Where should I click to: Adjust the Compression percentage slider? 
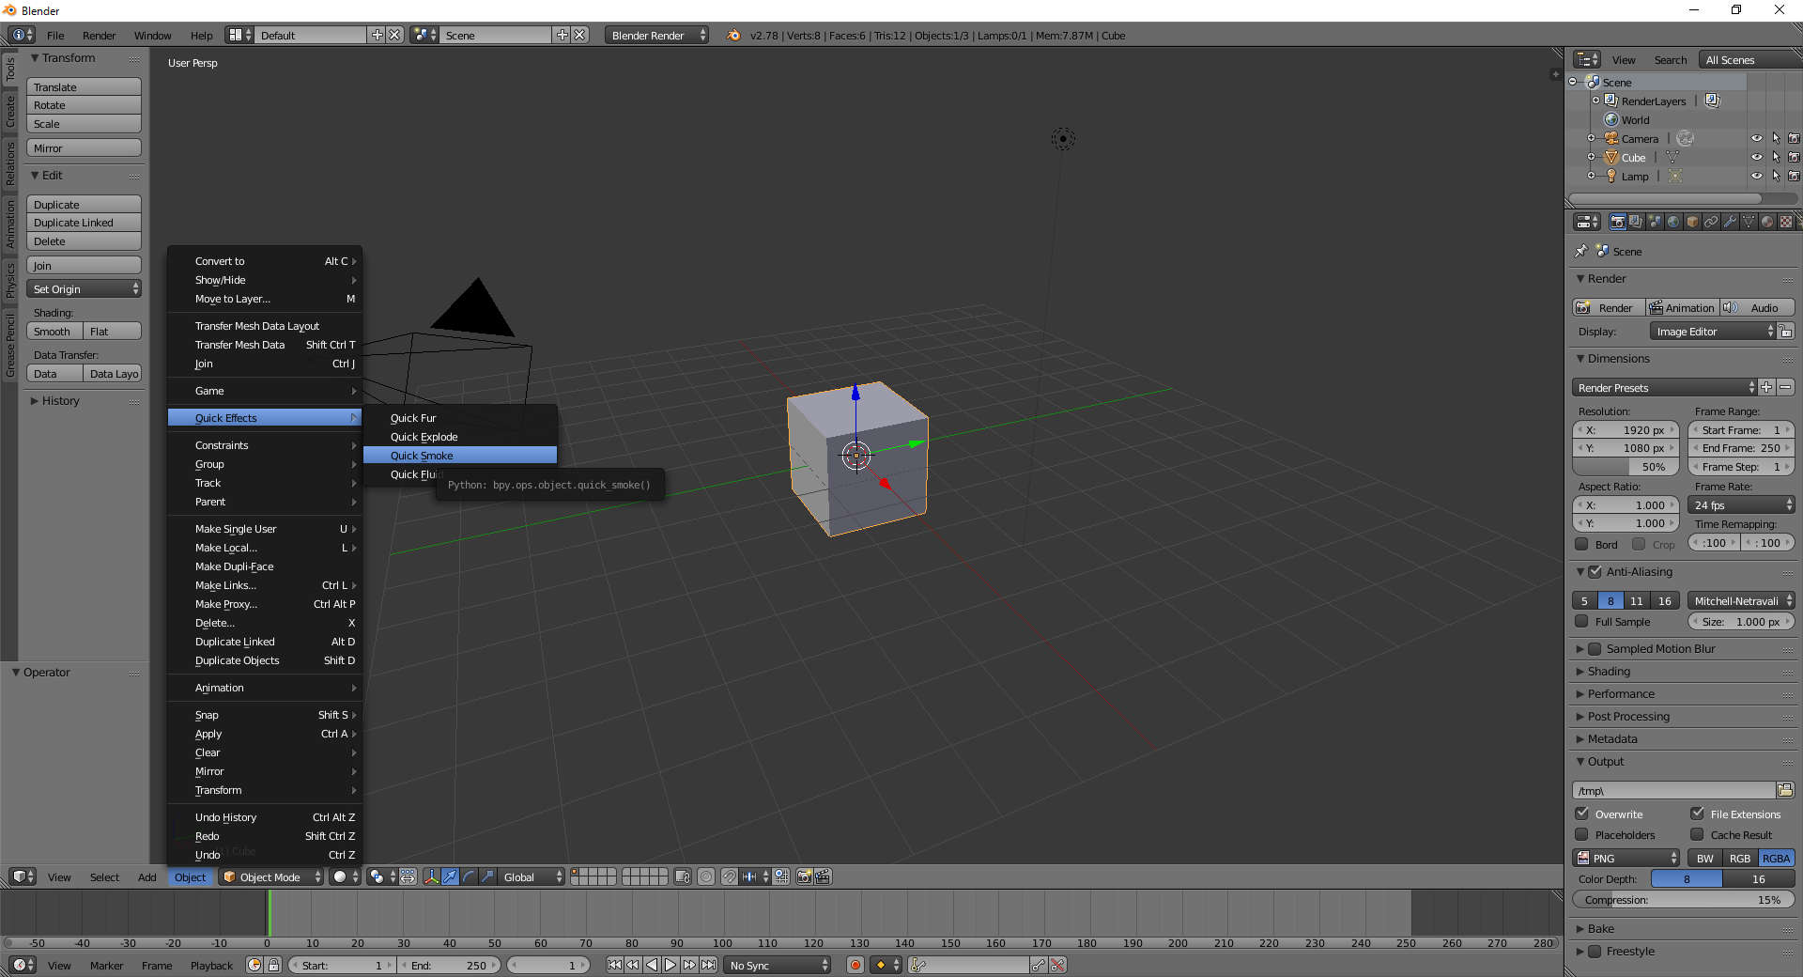pos(1682,900)
